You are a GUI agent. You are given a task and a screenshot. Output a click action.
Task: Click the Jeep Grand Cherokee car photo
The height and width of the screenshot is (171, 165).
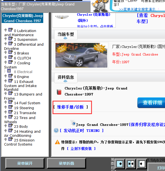[81, 55]
